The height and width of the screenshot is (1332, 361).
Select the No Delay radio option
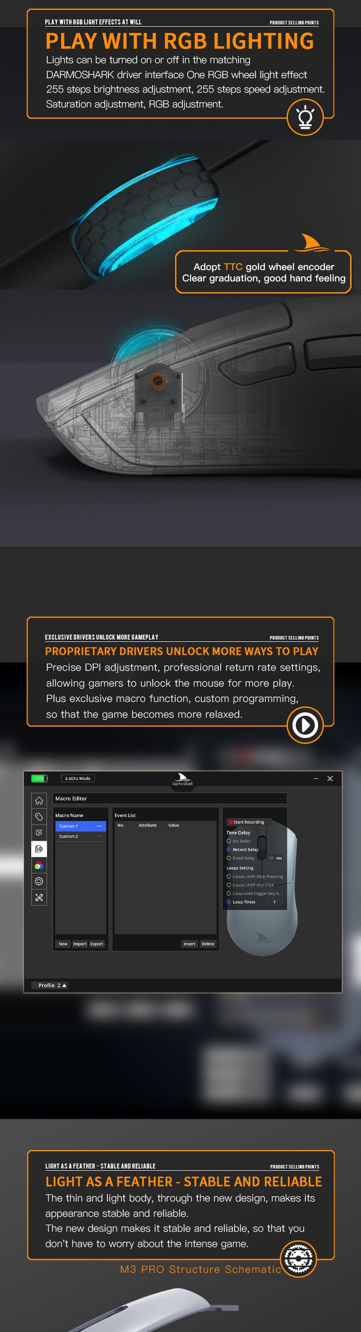pos(229,841)
